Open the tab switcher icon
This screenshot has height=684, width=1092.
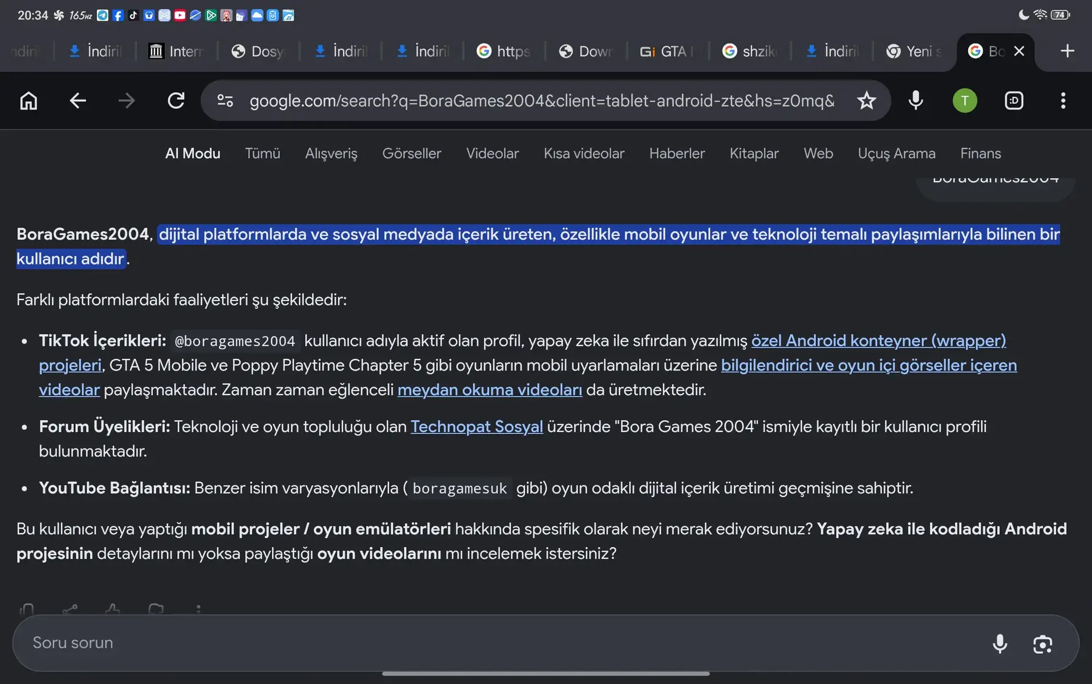(1014, 101)
